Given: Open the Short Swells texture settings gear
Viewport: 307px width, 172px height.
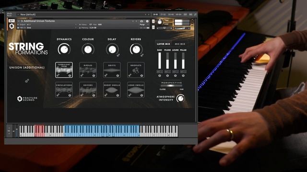Looking at the screenshot, I should [106, 95].
